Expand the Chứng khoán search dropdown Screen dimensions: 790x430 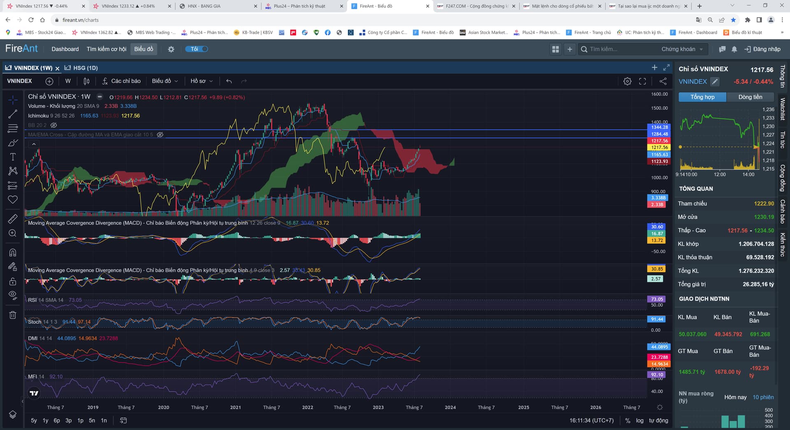click(x=682, y=49)
